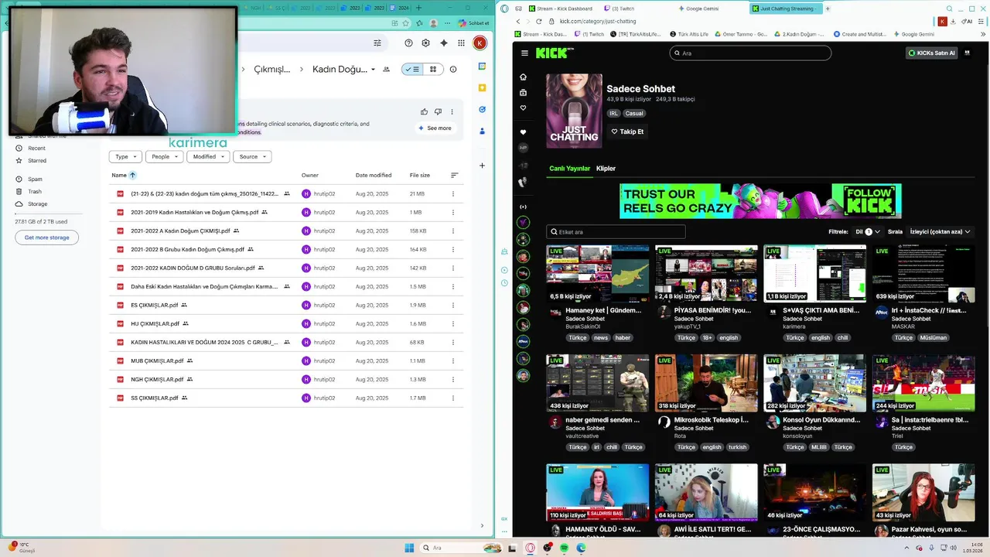Open Google apps grid in Drive
The width and height of the screenshot is (990, 557).
click(461, 43)
